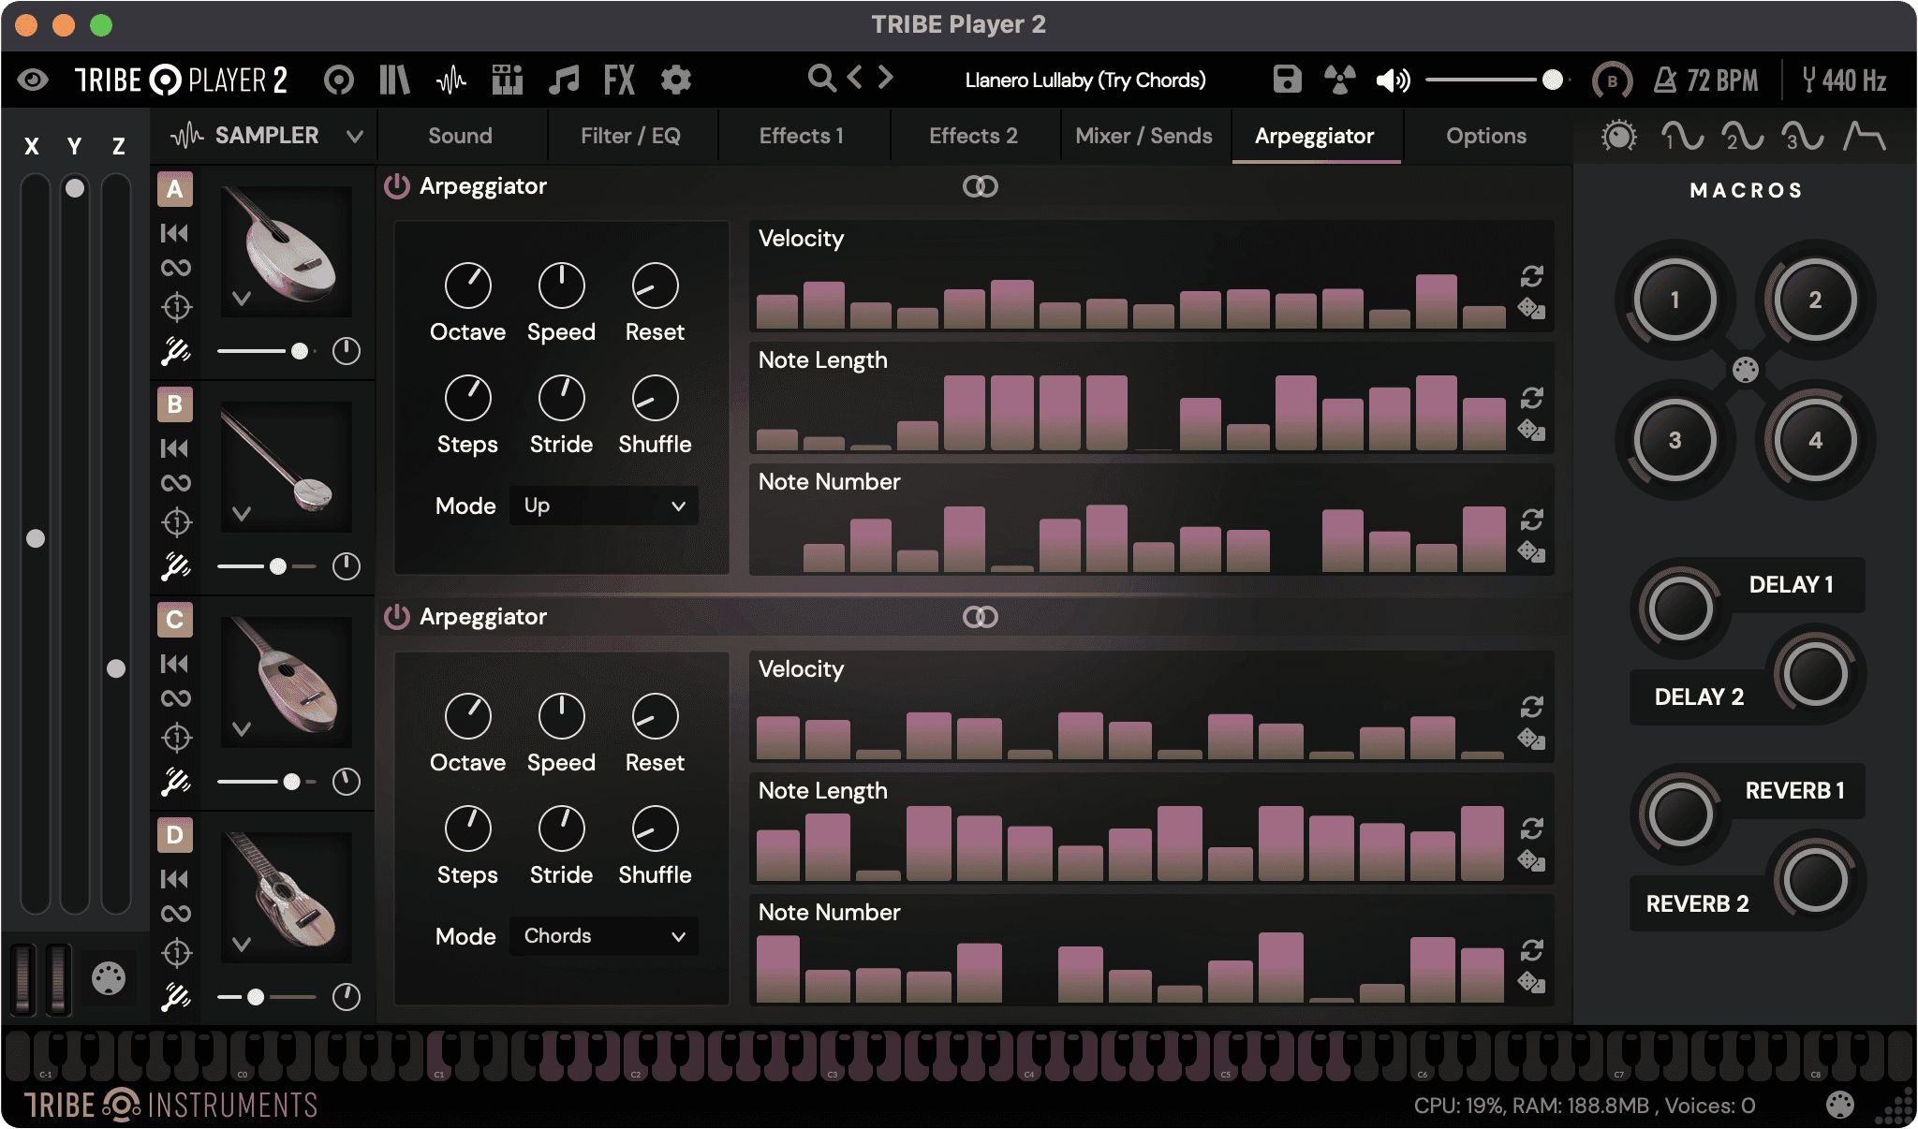Click the search magnifier icon
The width and height of the screenshot is (1918, 1129).
pos(821,80)
